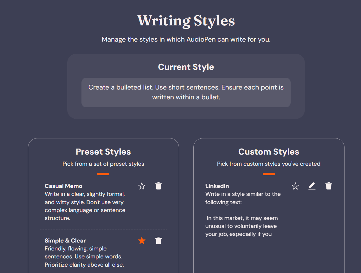361x273 pixels.
Task: Edit the LinkedIn custom style
Action: pyautogui.click(x=312, y=186)
